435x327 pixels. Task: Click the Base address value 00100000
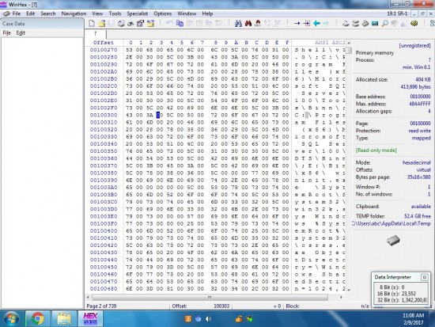click(420, 97)
